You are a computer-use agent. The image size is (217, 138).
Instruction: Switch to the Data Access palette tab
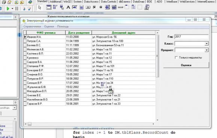[91, 1]
